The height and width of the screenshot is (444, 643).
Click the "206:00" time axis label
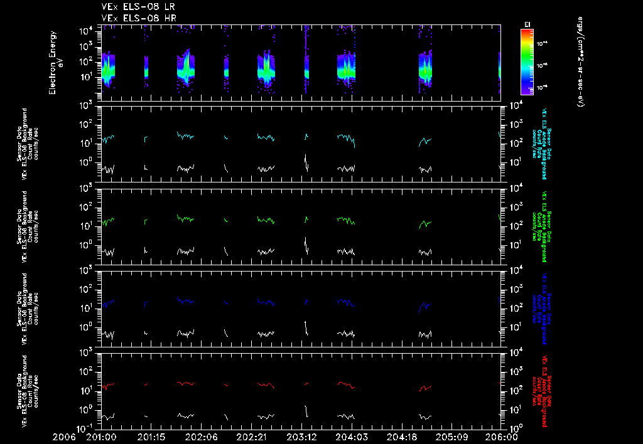click(502, 438)
